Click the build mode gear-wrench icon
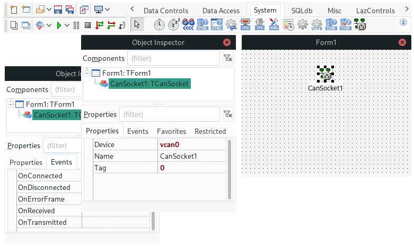 pyautogui.click(x=40, y=25)
